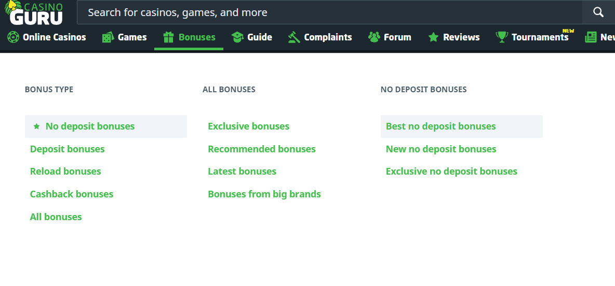Click the Complaints gavel icon

(x=294, y=37)
